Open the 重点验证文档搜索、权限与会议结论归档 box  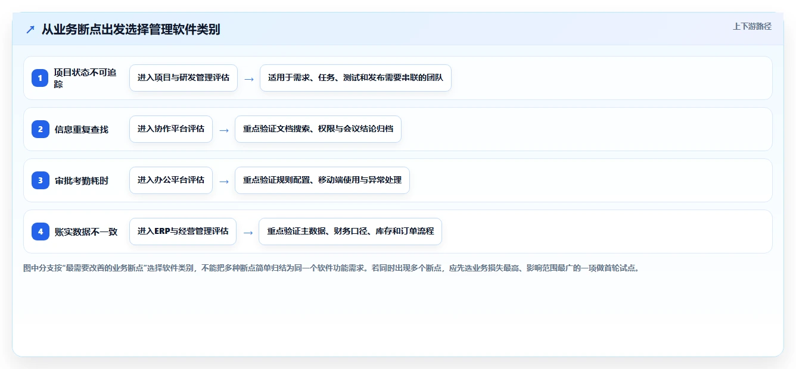tap(318, 129)
